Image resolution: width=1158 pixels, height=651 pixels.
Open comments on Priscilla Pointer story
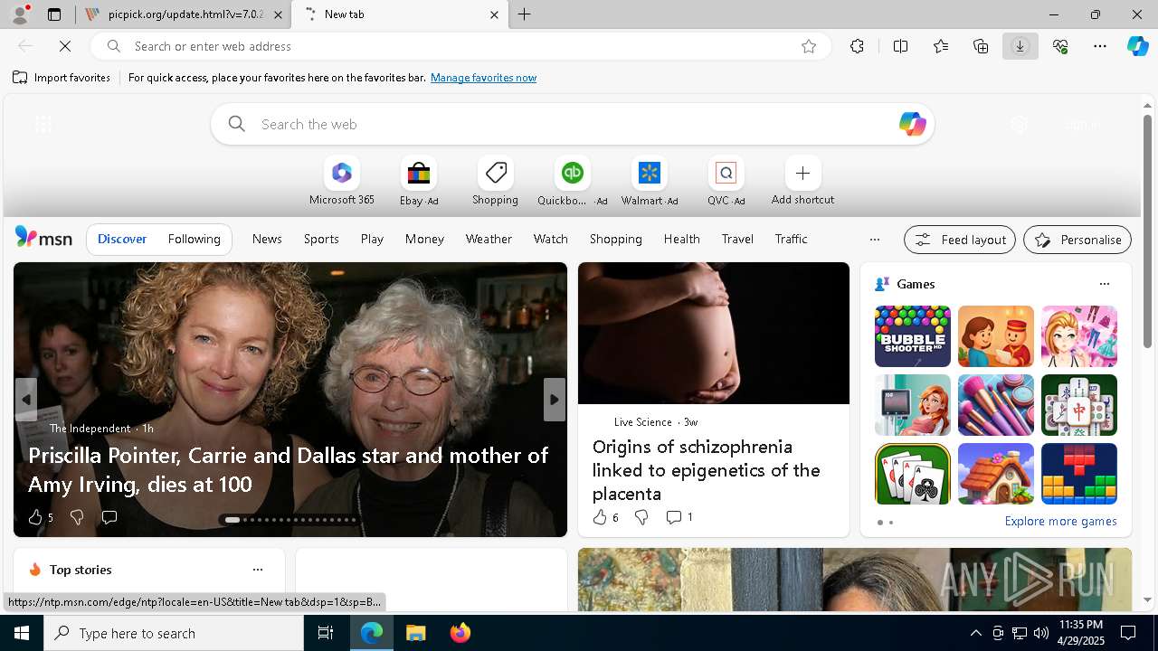tap(109, 517)
